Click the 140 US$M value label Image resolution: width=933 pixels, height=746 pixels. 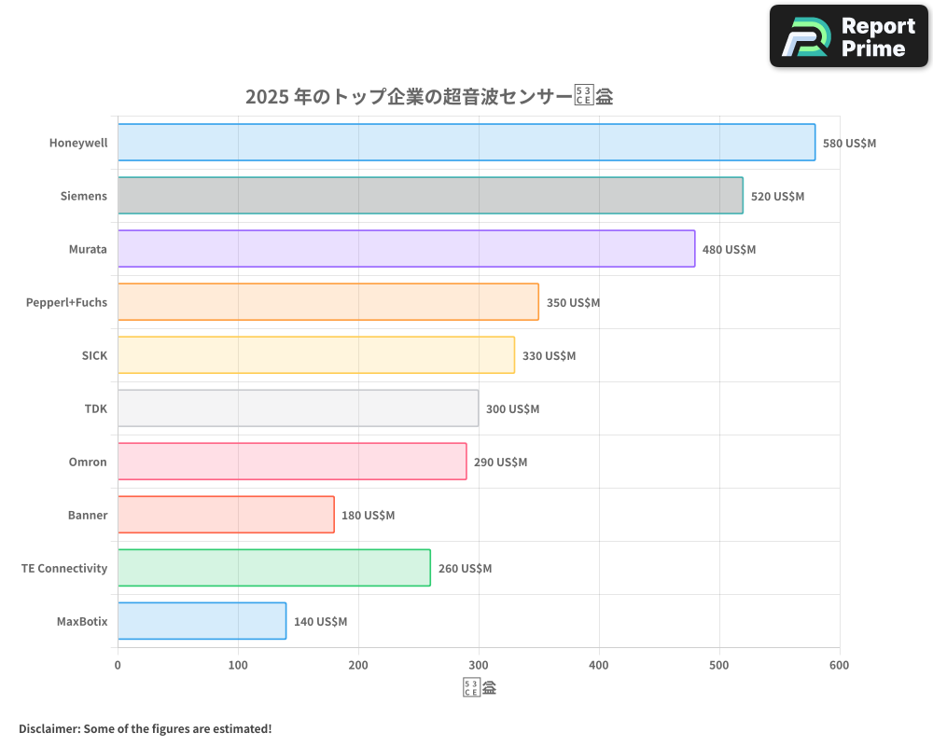tap(321, 621)
